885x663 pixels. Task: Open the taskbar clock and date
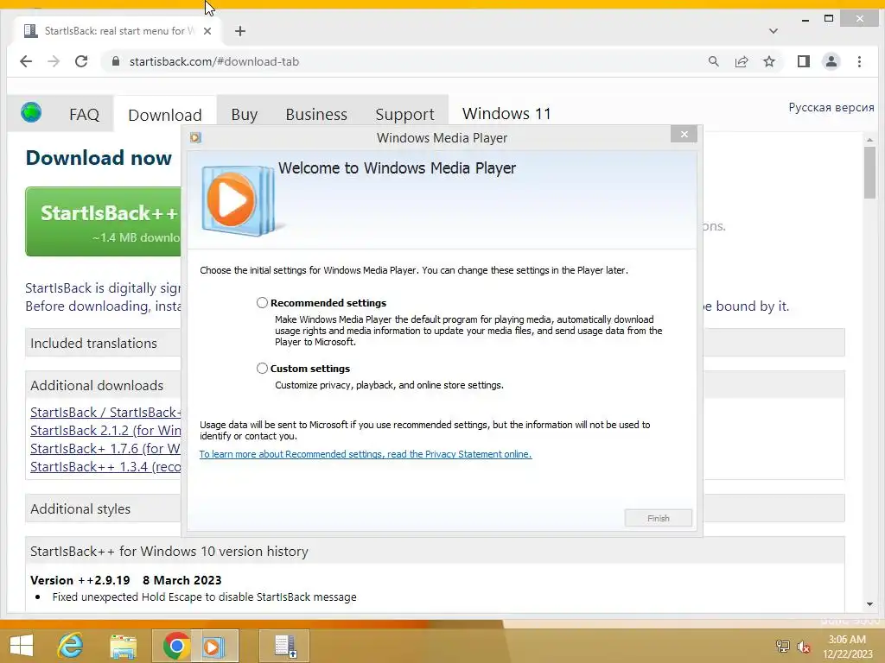(847, 646)
